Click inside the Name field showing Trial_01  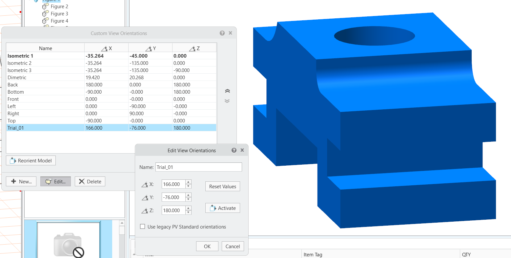[198, 167]
